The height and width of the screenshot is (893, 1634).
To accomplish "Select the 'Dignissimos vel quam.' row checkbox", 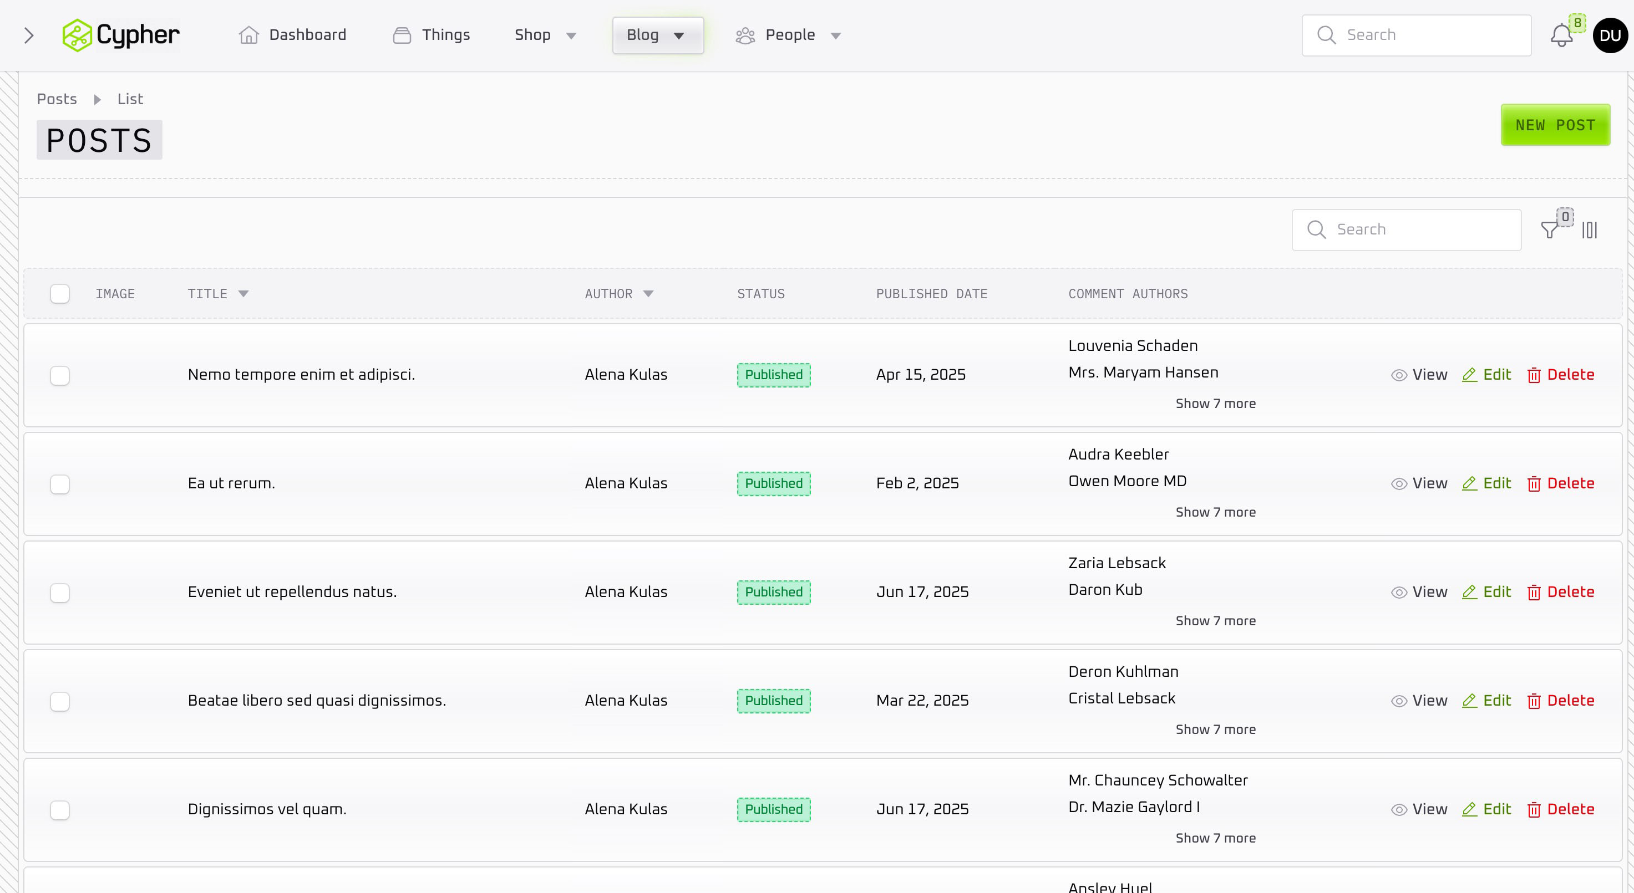I will pos(60,810).
